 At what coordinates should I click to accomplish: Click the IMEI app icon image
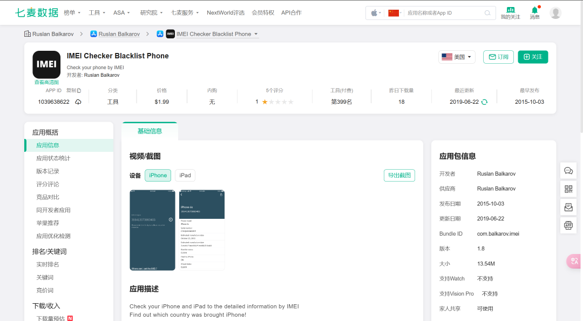tap(46, 64)
